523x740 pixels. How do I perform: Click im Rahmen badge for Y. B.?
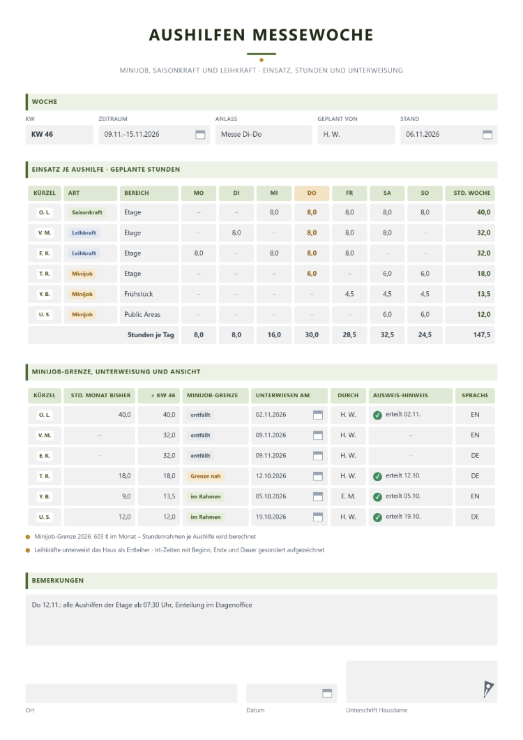coord(206,496)
